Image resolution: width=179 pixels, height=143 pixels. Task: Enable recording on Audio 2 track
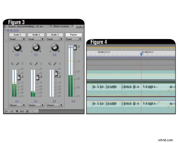pos(41,63)
